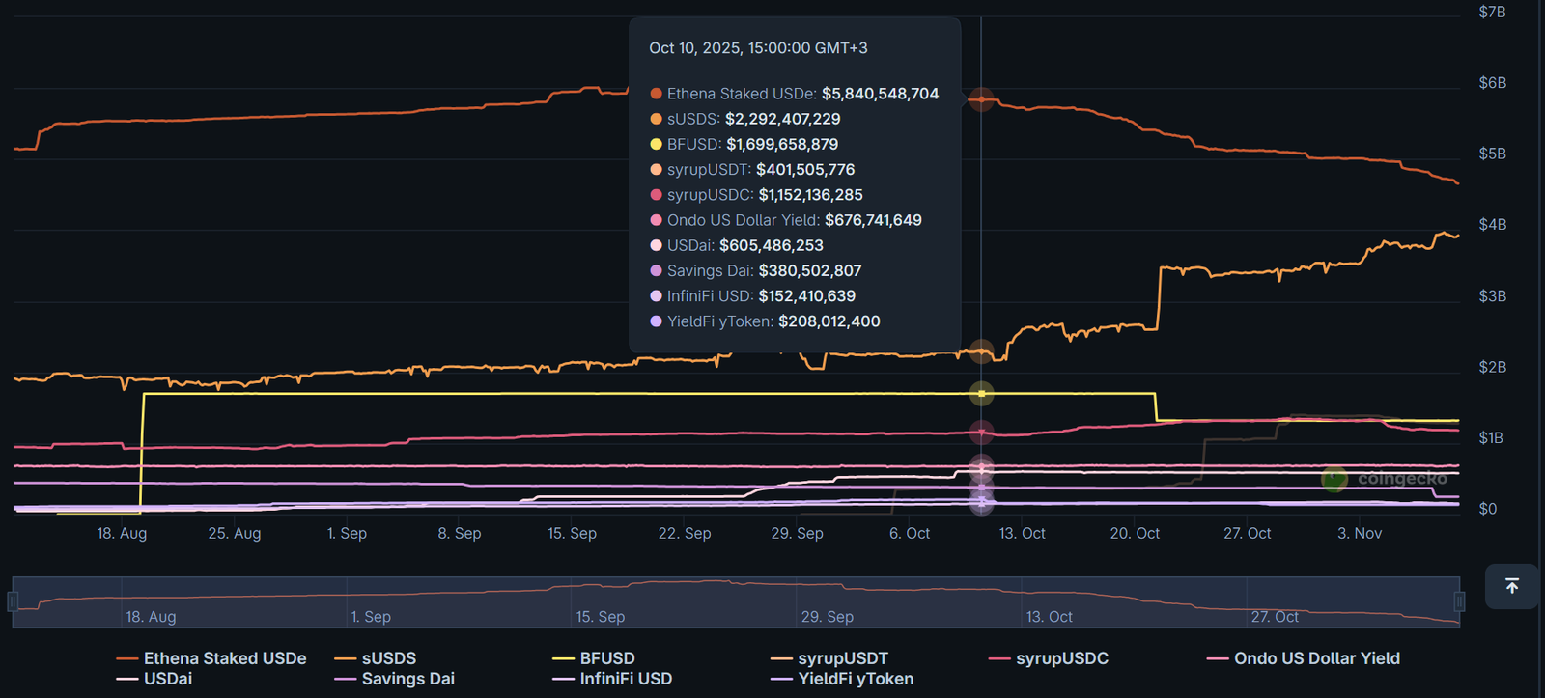The width and height of the screenshot is (1545, 698).
Task: Toggle Ethena Staked USDe series in legend
Action: pos(211,658)
